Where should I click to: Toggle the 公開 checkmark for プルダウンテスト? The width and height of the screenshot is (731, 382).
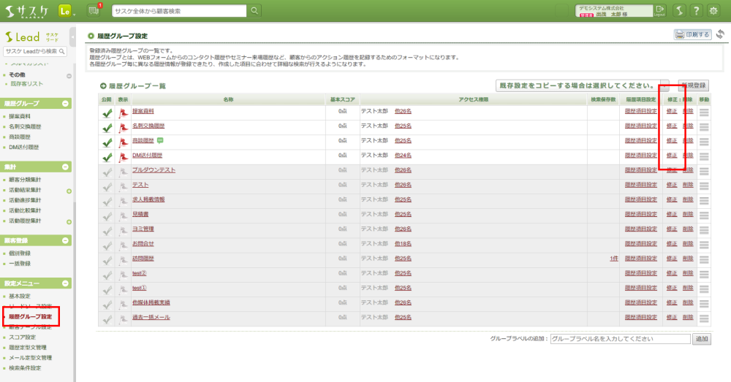[107, 172]
